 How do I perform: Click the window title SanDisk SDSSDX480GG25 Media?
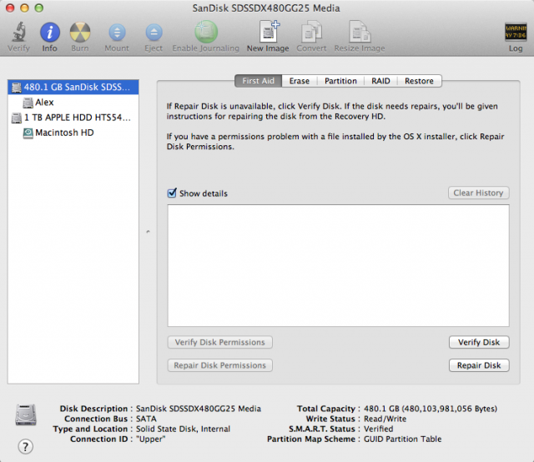click(x=266, y=8)
